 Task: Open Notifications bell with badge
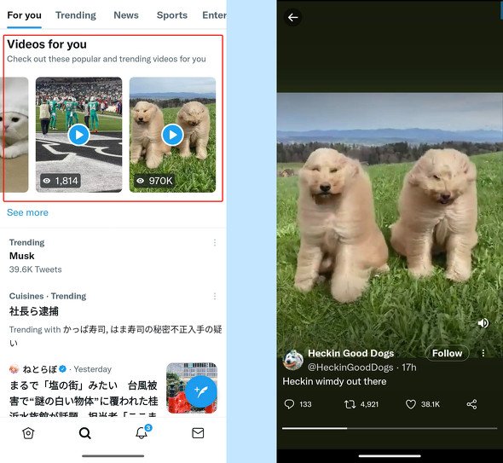tap(142, 432)
